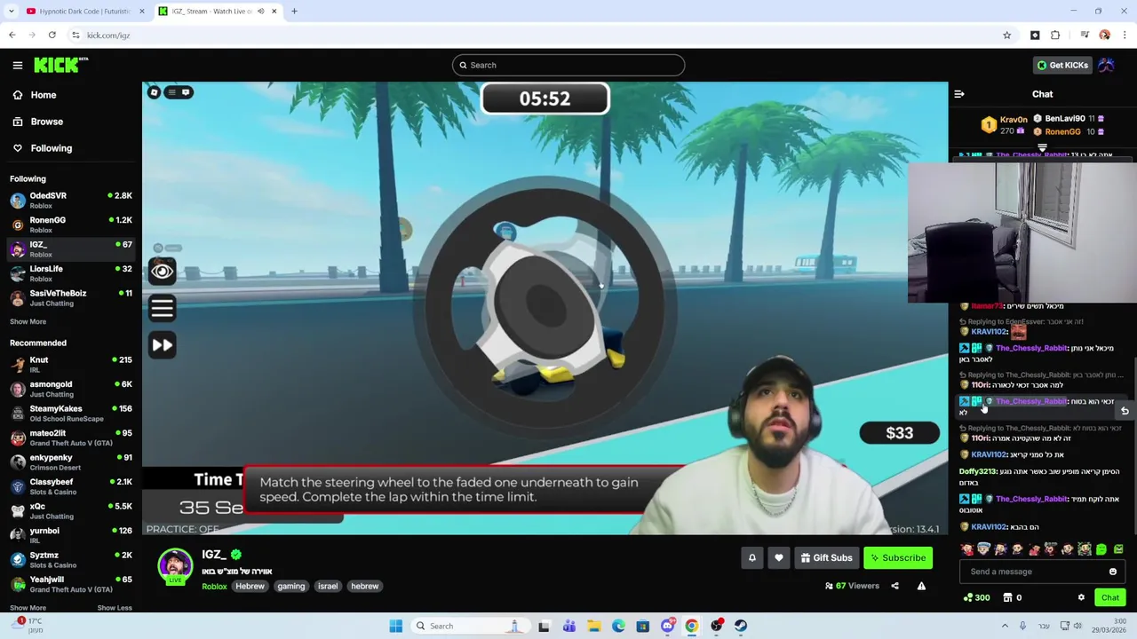Click the RonenGG leaderboard entry in chat
Viewport: 1137px width, 639px height.
click(1069, 131)
